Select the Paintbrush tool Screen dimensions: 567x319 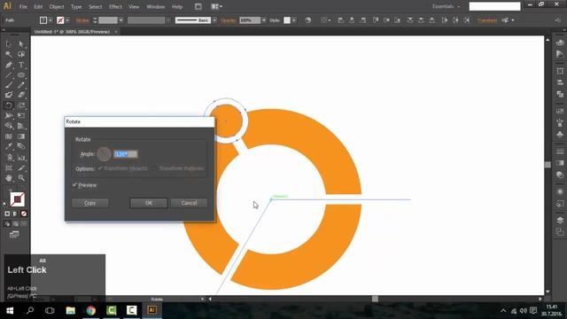tap(9, 85)
